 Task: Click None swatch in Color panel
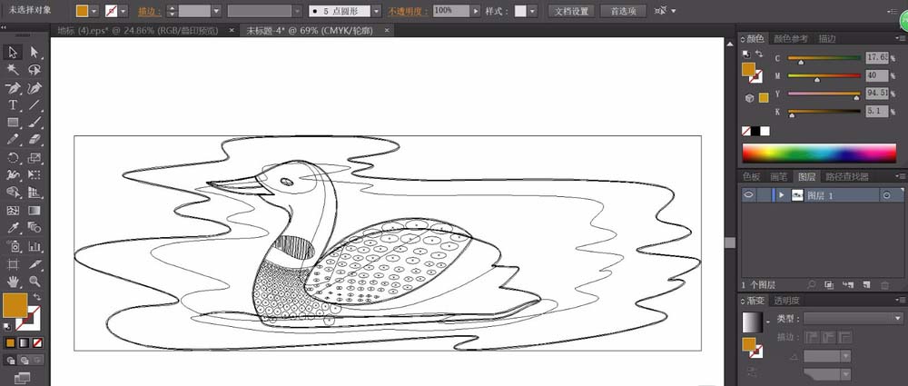[746, 131]
